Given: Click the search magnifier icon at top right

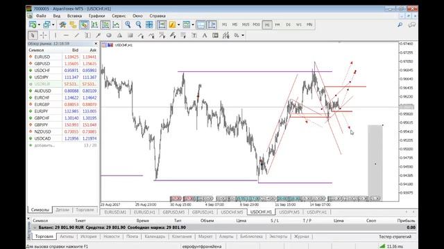Looking at the screenshot, I should [x=400, y=25].
